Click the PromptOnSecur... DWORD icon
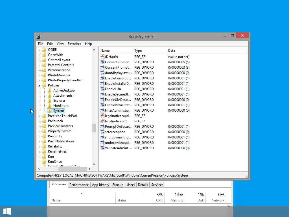289x217 pixels. pos(102,126)
